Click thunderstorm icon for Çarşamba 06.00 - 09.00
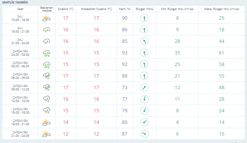Screen dimensions: 247x143 47,76
